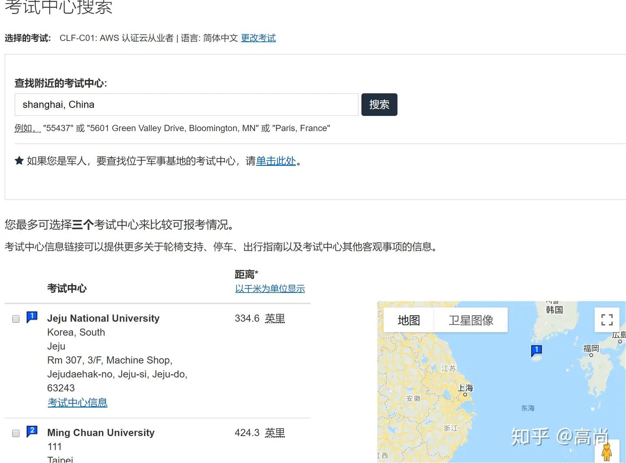Viewport: 626px width, 463px height.
Task: Click the star icon before military notice
Action: tap(19, 161)
